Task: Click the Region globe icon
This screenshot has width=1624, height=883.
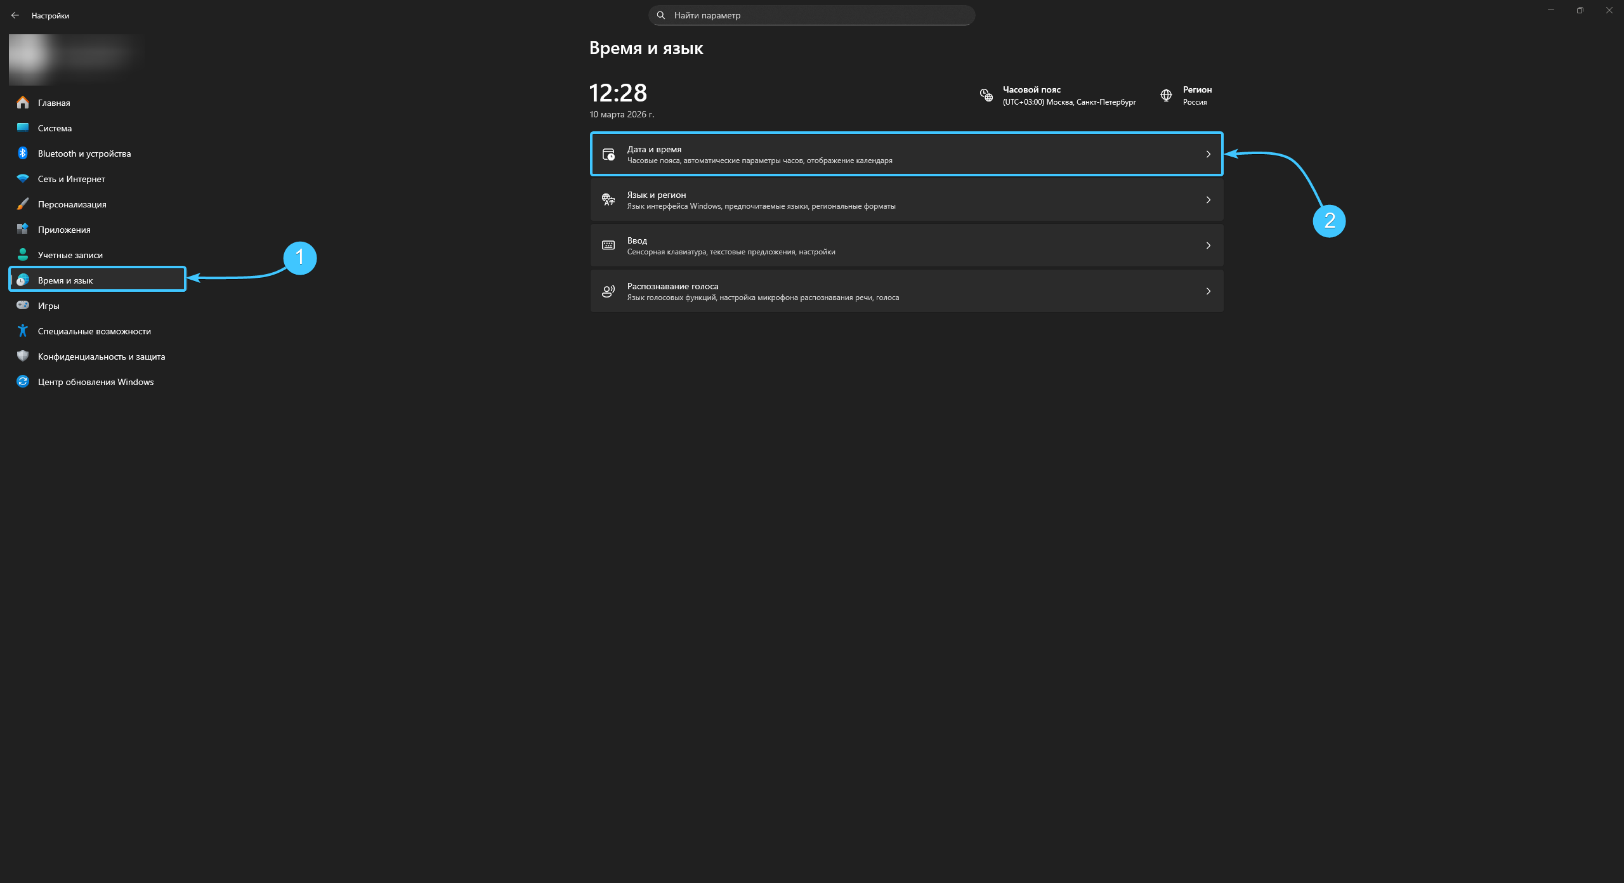Action: [1166, 95]
